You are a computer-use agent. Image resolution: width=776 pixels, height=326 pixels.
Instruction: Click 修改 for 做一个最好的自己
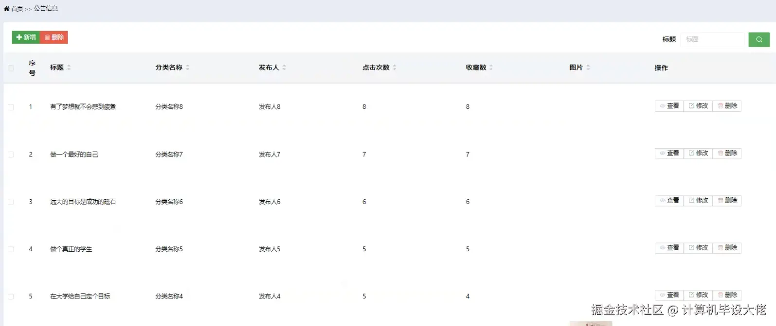click(x=698, y=153)
